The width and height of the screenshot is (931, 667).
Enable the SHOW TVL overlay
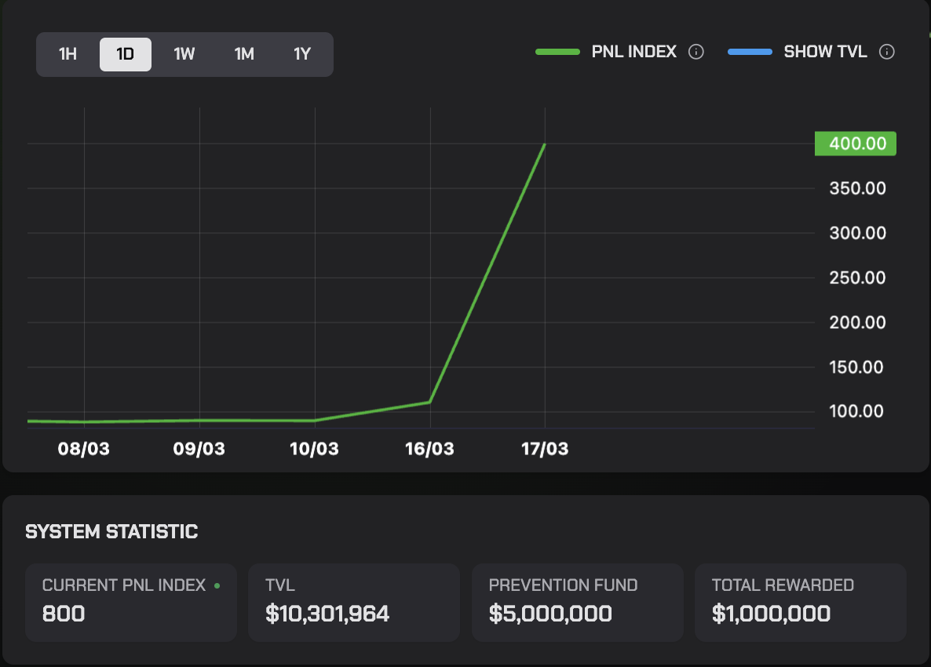pos(825,51)
